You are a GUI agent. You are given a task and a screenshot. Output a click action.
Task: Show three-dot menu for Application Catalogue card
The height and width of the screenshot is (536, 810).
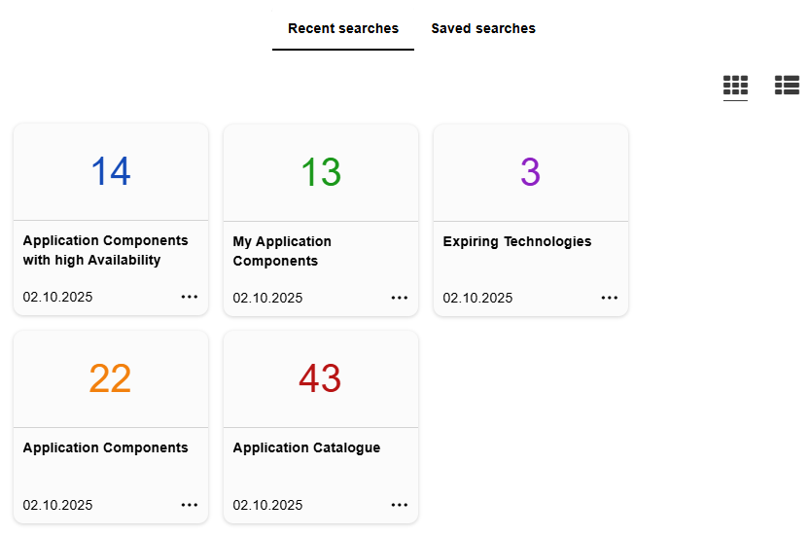coord(400,505)
